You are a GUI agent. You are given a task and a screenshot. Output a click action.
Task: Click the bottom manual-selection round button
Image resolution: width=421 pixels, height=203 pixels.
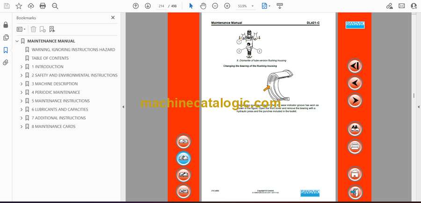[184, 191]
